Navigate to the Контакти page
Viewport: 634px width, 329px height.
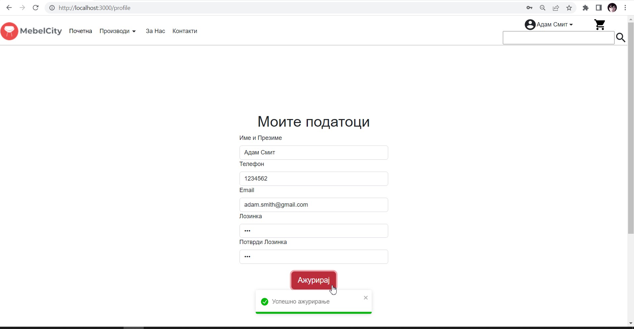(185, 31)
